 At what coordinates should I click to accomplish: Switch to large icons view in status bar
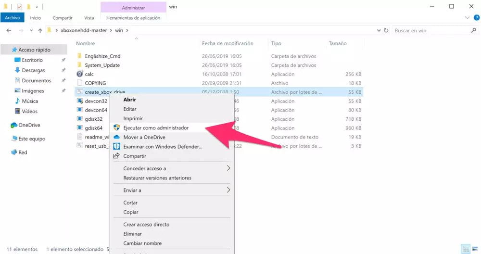pyautogui.click(x=474, y=249)
